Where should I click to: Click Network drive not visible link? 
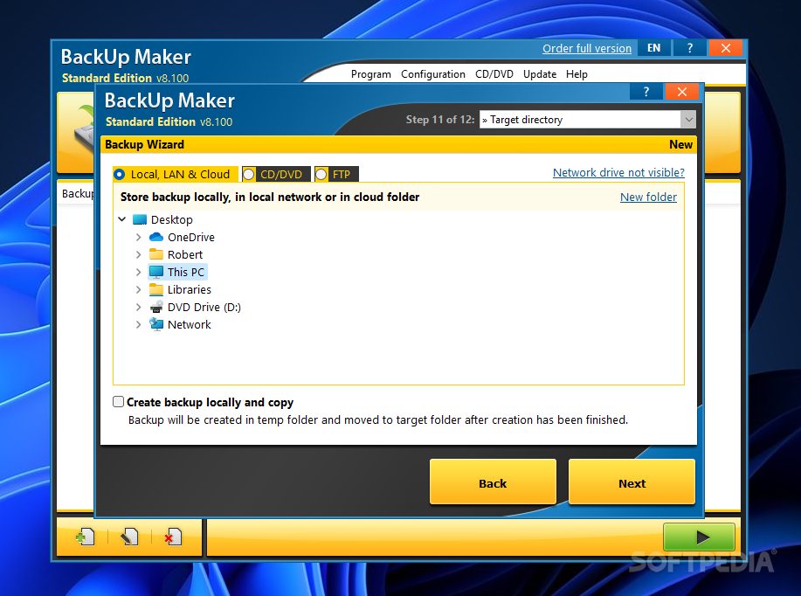coord(618,173)
